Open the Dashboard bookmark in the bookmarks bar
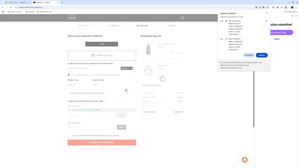The width and height of the screenshot is (299, 168). (45, 12)
